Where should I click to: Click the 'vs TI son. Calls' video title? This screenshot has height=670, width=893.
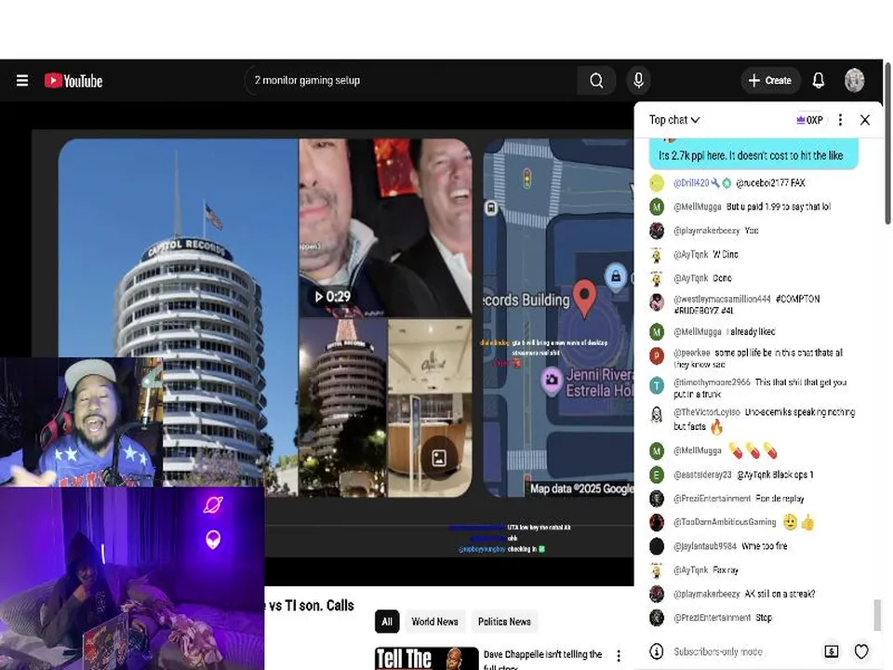311,606
